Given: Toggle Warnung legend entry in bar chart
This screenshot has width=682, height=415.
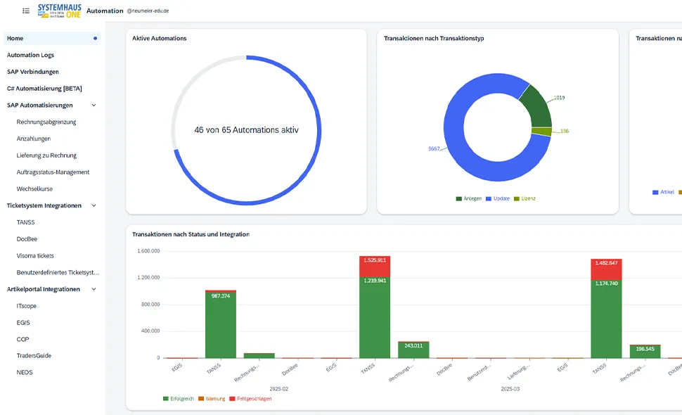Looking at the screenshot, I should (x=212, y=399).
